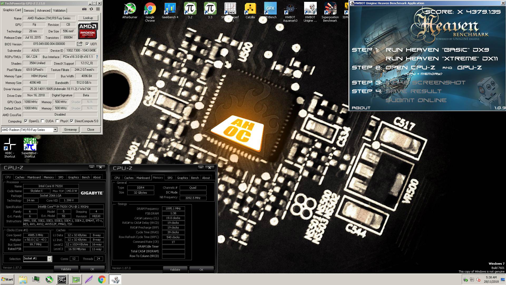The width and height of the screenshot is (506, 285).
Task: Click the Core Speed 4985.3 MHz value
Action: (36, 235)
